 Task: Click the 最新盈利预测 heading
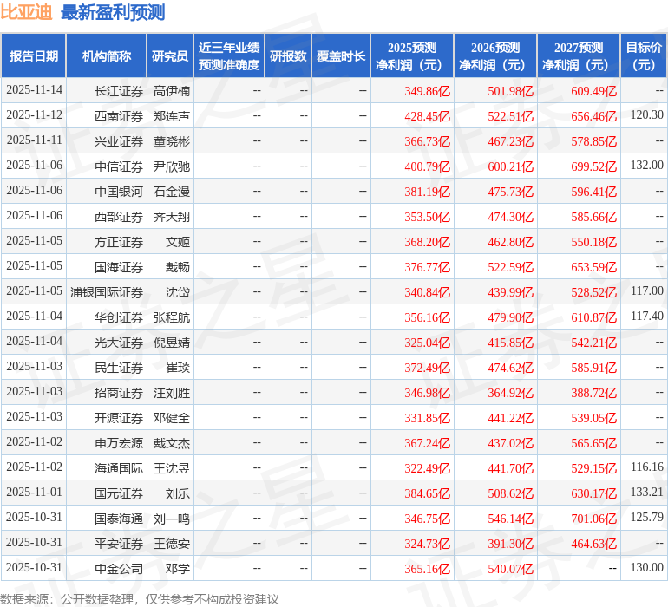113,12
